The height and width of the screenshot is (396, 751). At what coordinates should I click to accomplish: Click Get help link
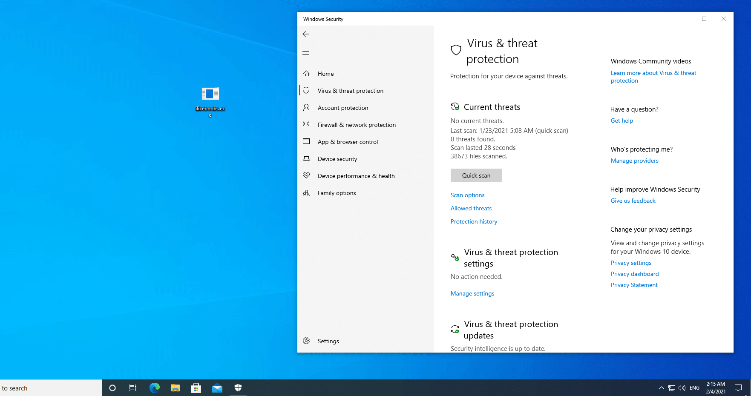[622, 121]
